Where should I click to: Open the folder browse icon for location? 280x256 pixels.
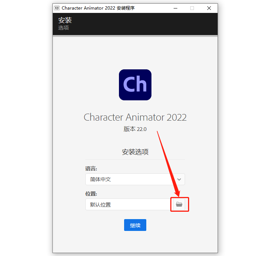(x=179, y=204)
